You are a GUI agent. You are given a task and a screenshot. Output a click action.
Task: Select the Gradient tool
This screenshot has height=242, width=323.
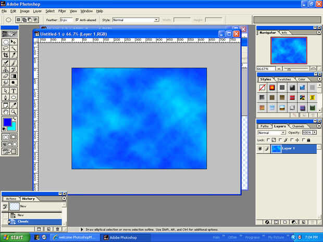point(14,76)
